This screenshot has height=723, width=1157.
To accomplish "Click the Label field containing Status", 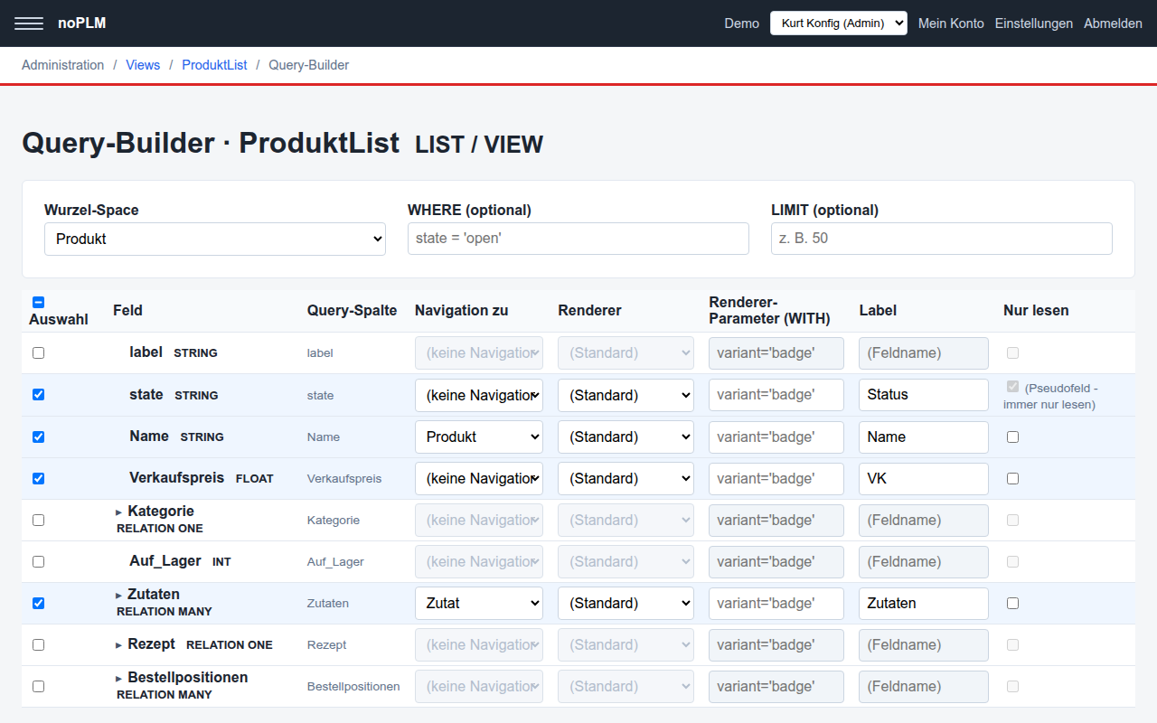I will 924,395.
